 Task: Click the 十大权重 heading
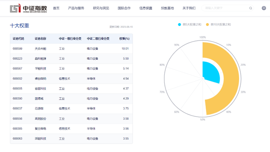click(x=20, y=26)
